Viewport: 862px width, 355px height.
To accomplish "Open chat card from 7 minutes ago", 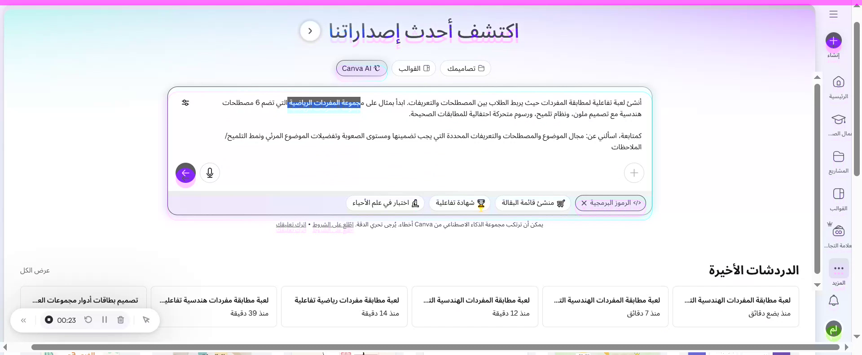I will click(x=605, y=307).
